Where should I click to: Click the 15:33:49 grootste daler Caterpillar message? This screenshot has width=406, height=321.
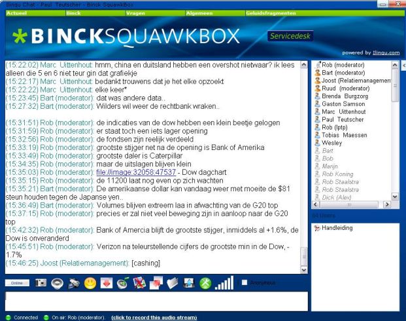pyautogui.click(x=94, y=156)
